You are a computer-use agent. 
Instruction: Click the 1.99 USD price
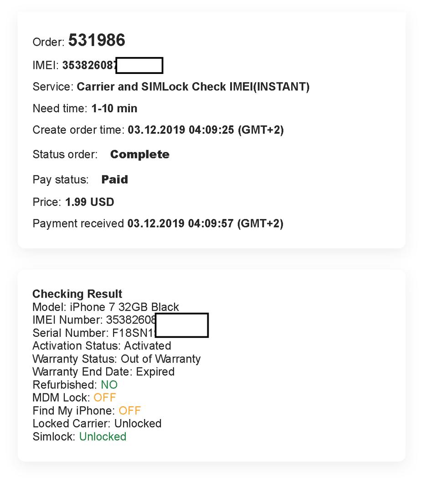[89, 202]
